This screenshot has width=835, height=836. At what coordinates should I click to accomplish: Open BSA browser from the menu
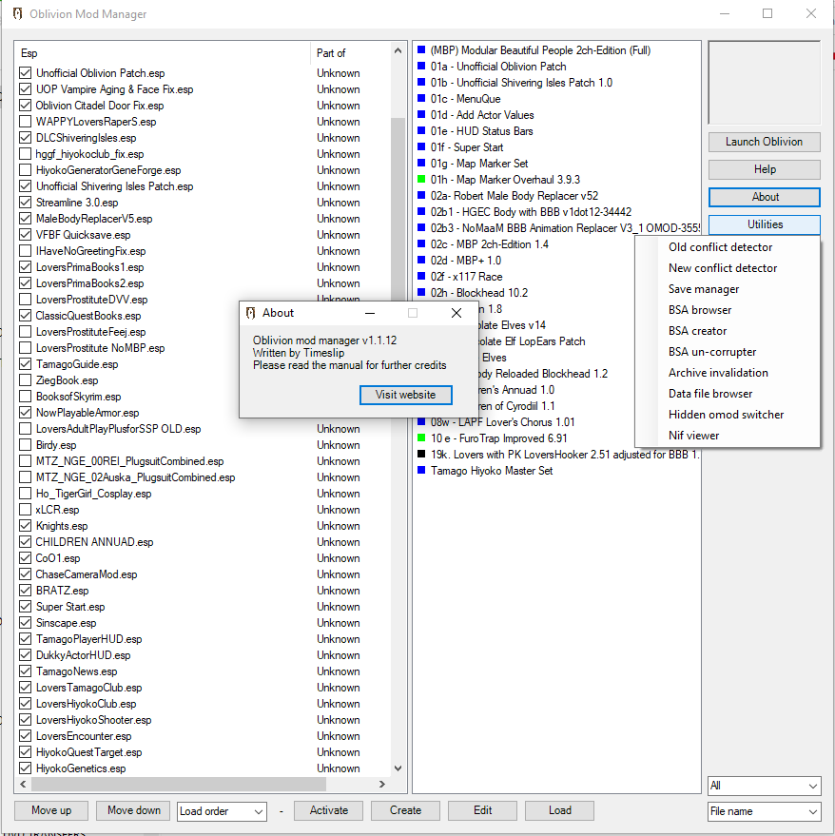700,310
